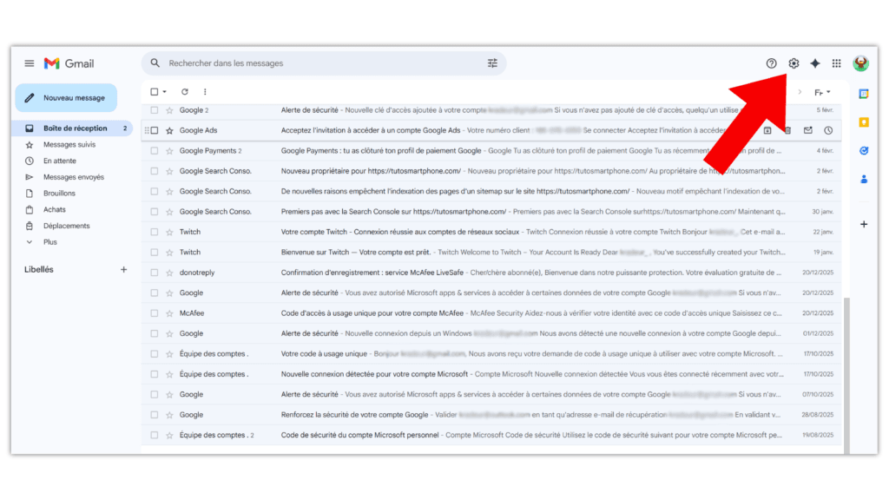This screenshot has width=889, height=500.
Task: Snooze the Google Ads email
Action: tap(828, 131)
